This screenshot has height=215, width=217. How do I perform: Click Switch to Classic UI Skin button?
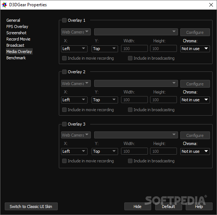(x=31, y=207)
